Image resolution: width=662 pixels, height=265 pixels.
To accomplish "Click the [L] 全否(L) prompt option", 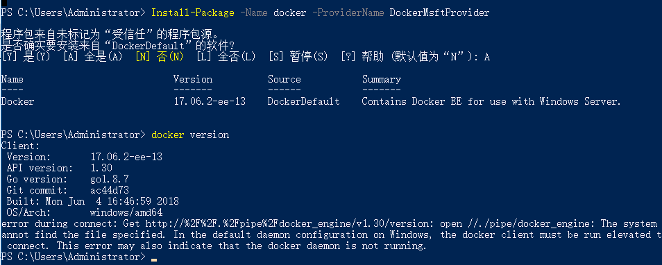I will pyautogui.click(x=226, y=57).
